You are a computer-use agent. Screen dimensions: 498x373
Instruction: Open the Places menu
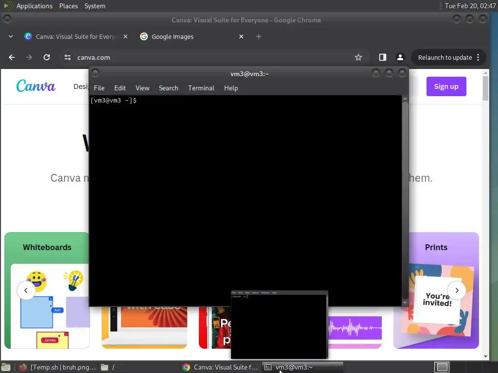coord(68,6)
